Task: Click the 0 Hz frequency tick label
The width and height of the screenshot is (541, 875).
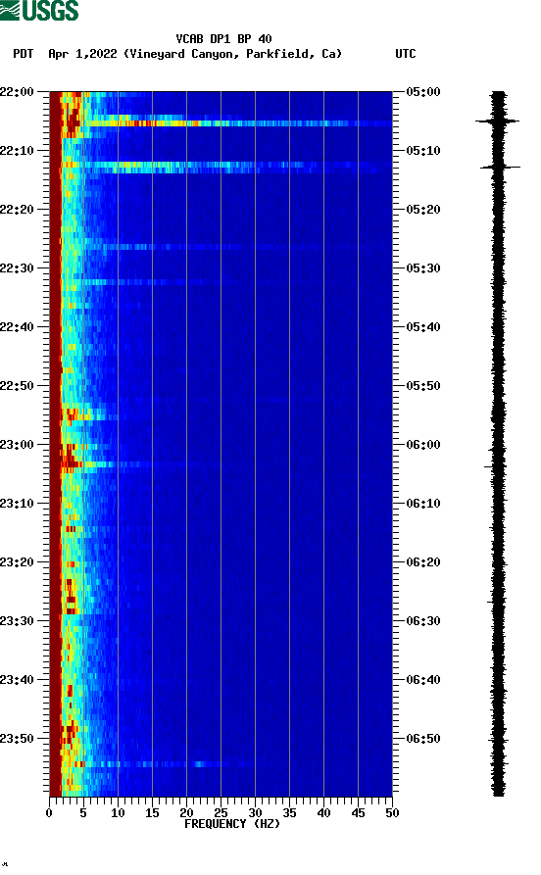Action: point(49,813)
